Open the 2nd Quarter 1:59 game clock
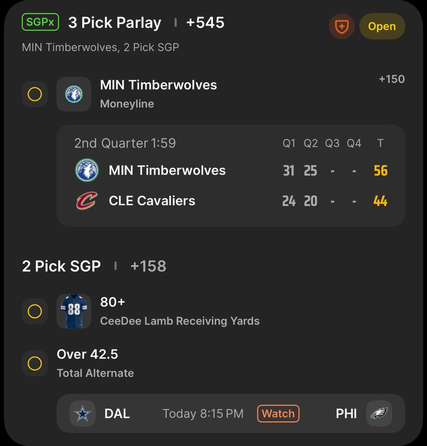Viewport: 427px width, 446px height. (125, 143)
